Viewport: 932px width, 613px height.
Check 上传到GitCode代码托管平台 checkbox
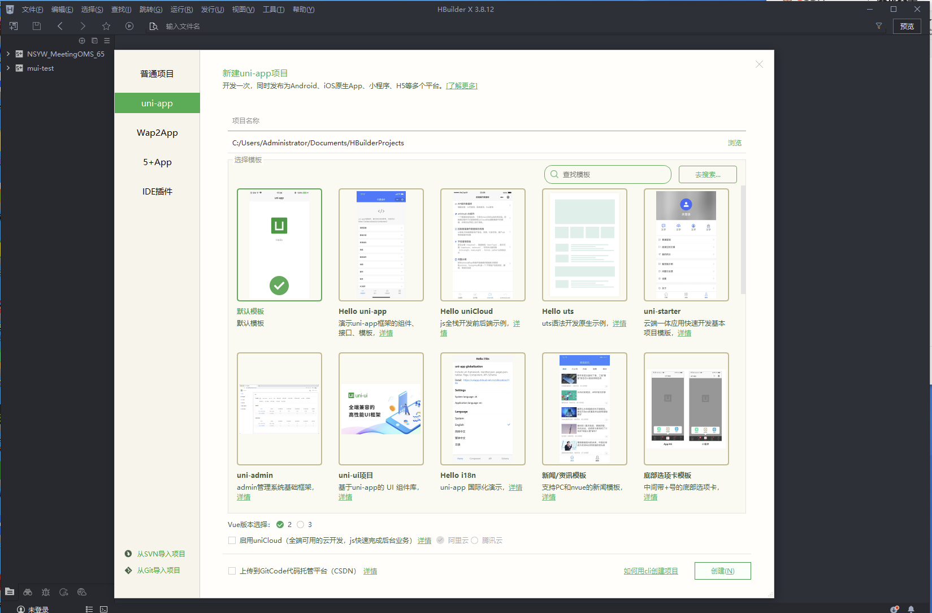point(232,571)
